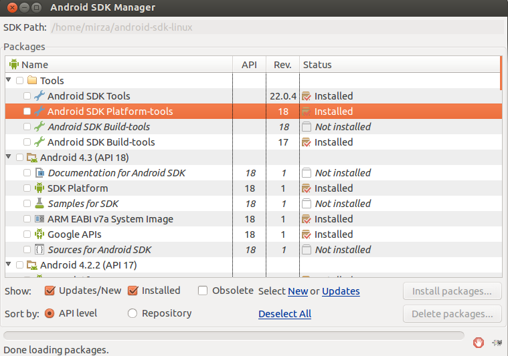Image resolution: width=508 pixels, height=356 pixels.
Task: Click the Installed status icon for ARM EABI v7a
Action: click(x=306, y=219)
